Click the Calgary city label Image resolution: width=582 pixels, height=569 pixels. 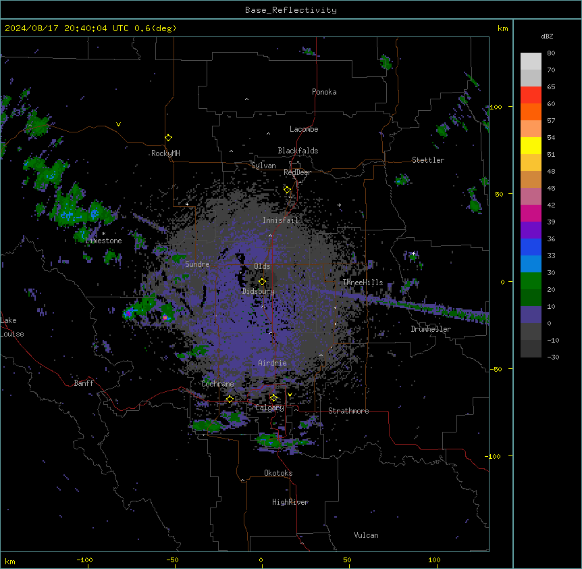pos(269,407)
